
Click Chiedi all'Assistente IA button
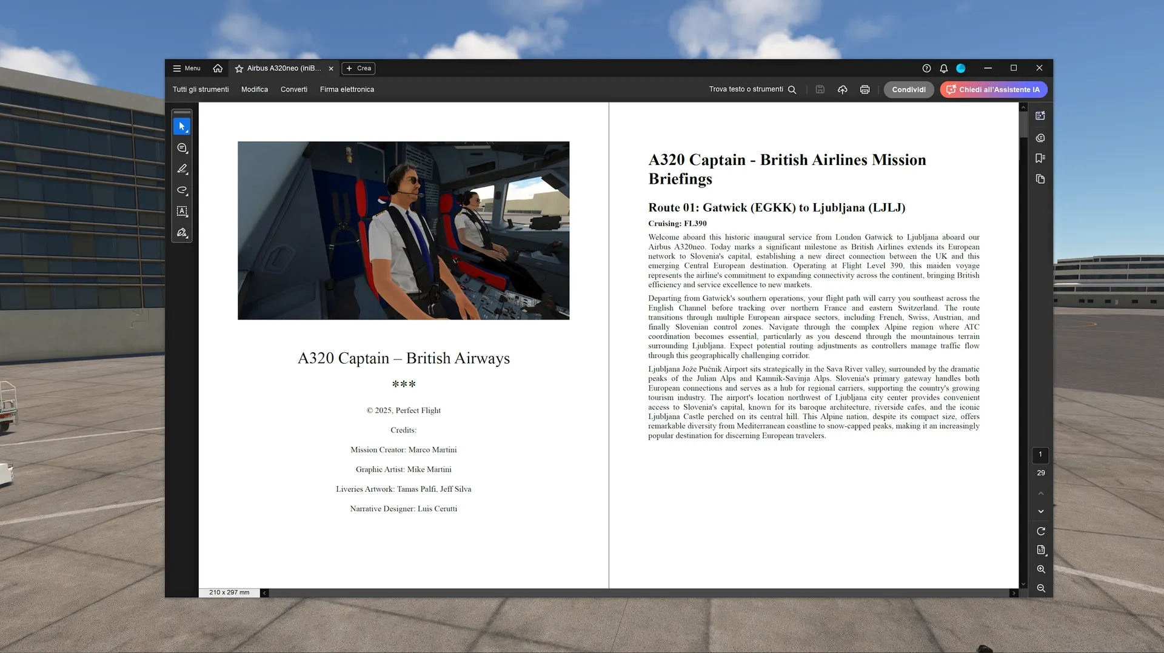pyautogui.click(x=994, y=90)
